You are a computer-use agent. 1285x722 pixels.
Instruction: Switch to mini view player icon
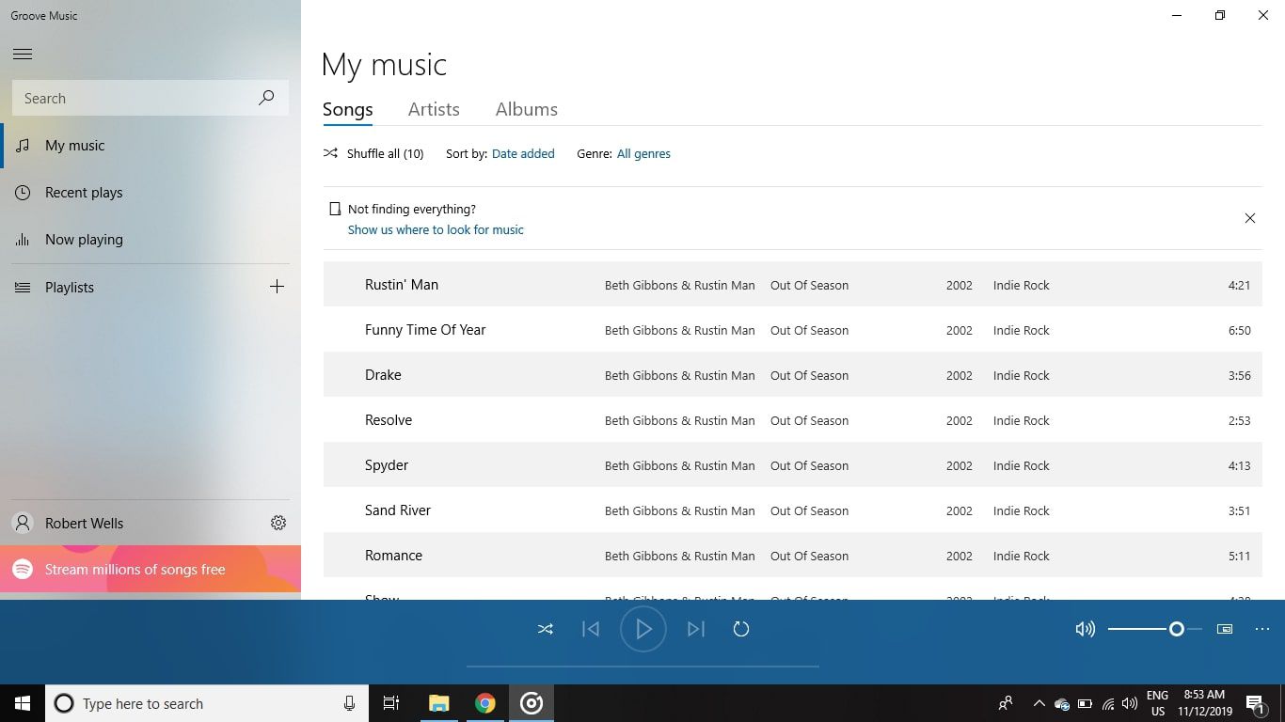[x=1225, y=629]
